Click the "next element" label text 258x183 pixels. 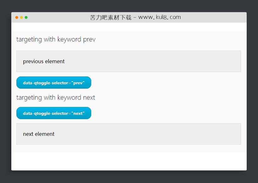click(39, 134)
